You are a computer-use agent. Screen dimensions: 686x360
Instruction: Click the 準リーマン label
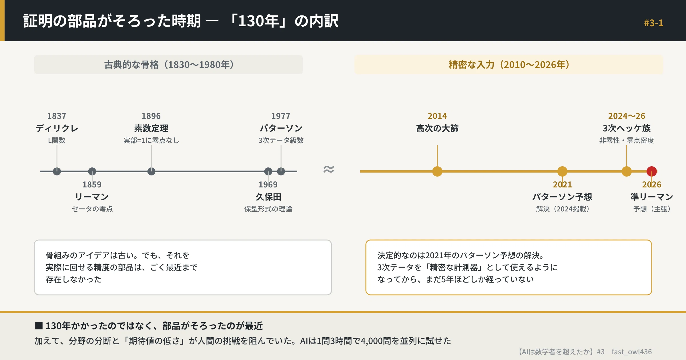652,197
